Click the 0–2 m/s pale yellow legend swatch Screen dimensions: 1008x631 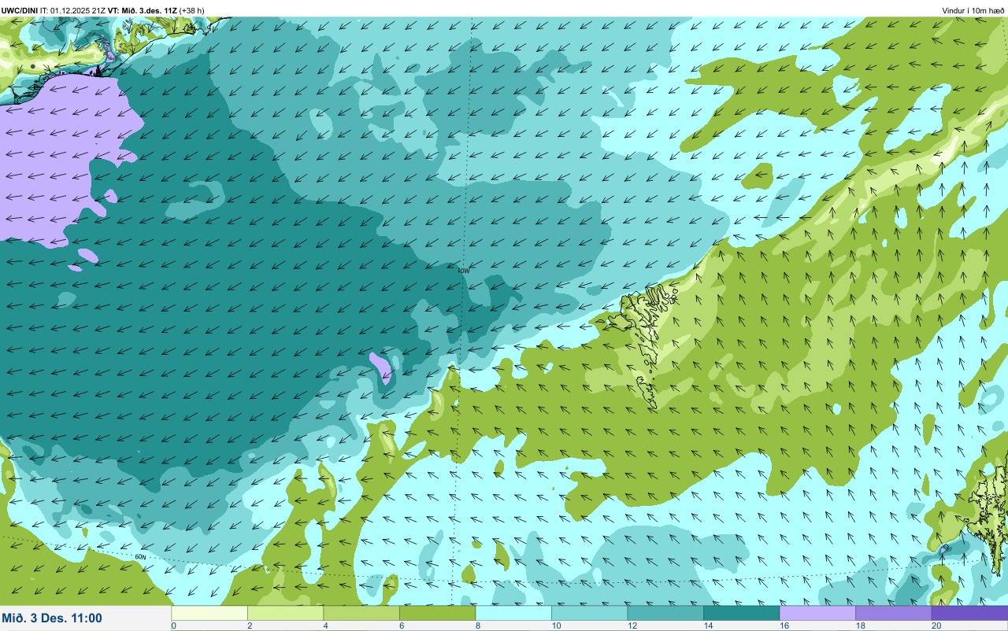[209, 613]
